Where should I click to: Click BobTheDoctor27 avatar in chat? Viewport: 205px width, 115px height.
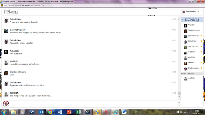6,31
